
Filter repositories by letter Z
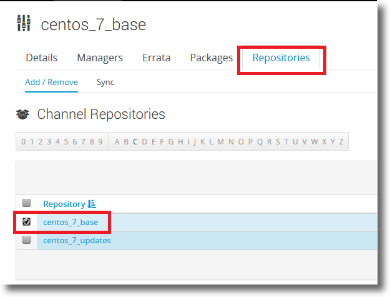(x=341, y=142)
